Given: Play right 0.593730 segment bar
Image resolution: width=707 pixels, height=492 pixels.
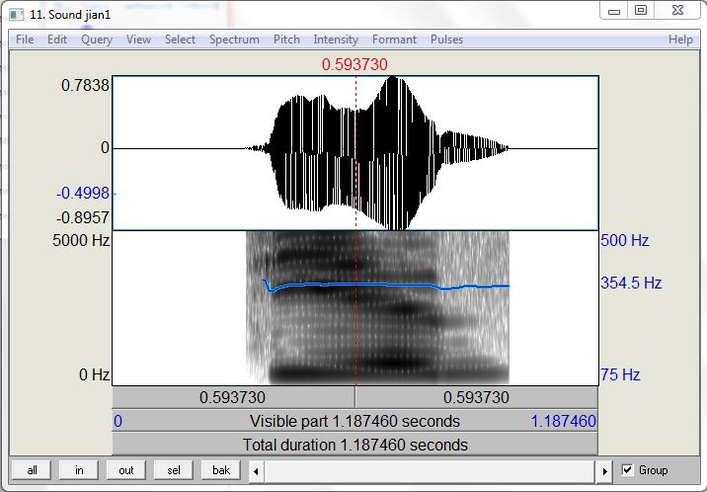Looking at the screenshot, I should tap(476, 397).
